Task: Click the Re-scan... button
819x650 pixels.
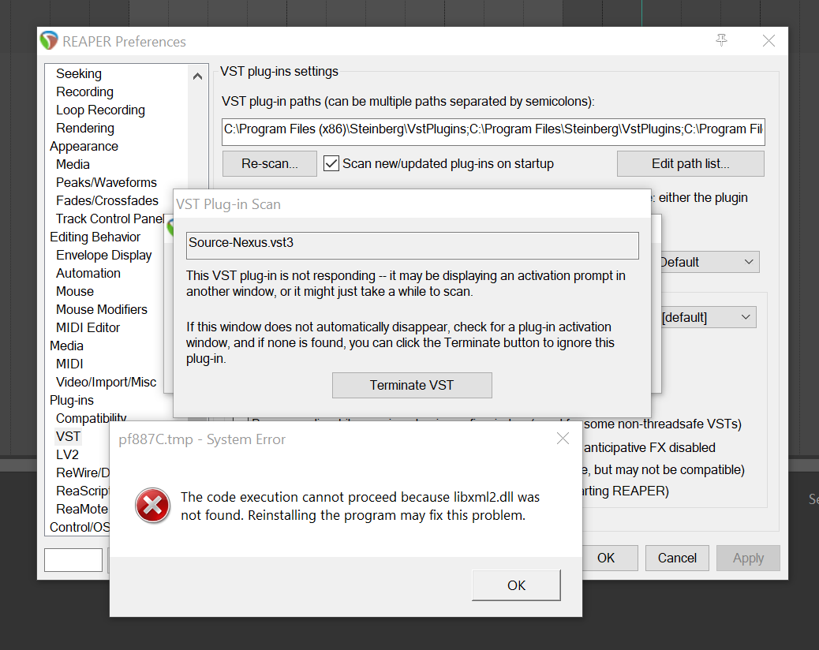Action: coord(269,164)
